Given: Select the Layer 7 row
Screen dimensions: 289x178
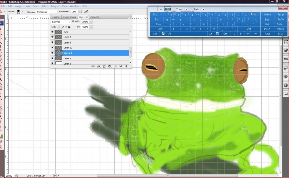Looking at the screenshot, I should point(90,37).
